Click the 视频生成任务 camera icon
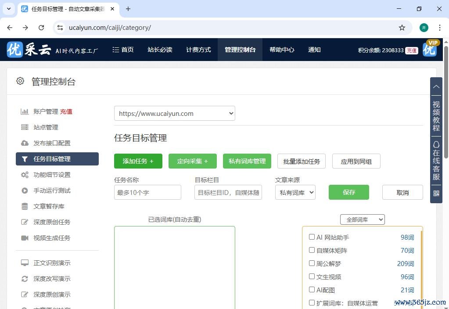The image size is (449, 309). tap(25, 238)
